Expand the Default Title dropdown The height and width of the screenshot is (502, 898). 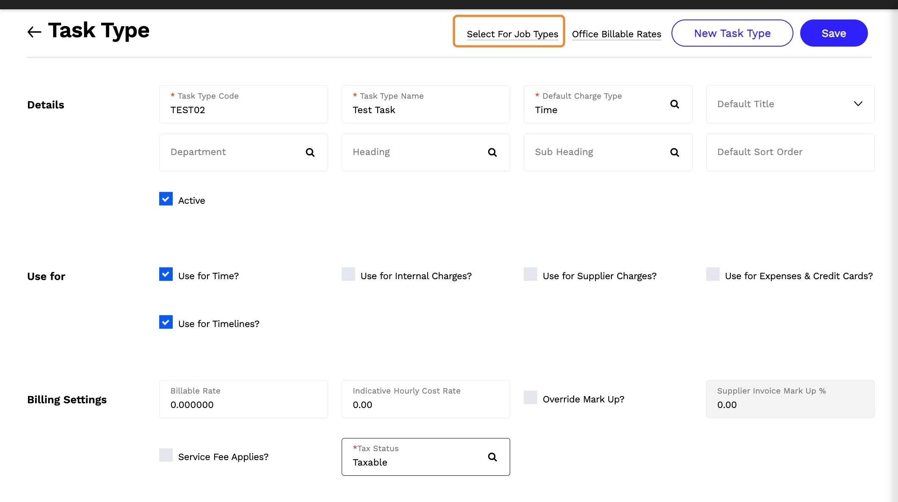click(x=858, y=104)
